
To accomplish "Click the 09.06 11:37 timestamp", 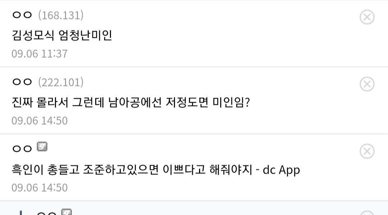I will click(40, 54).
